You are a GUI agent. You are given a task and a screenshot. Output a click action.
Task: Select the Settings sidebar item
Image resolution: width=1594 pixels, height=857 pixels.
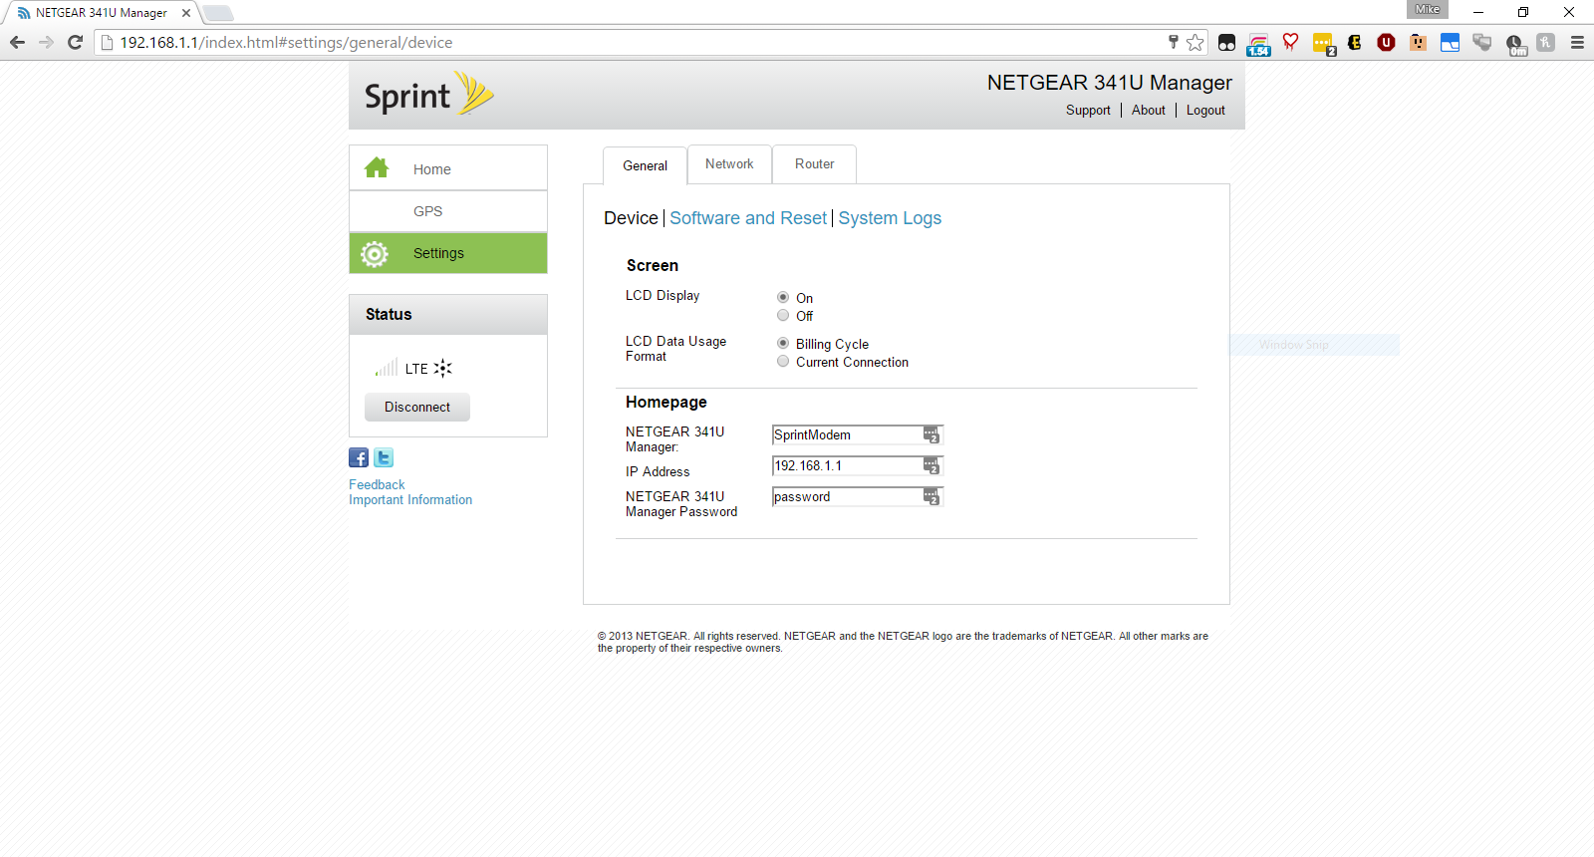[448, 253]
